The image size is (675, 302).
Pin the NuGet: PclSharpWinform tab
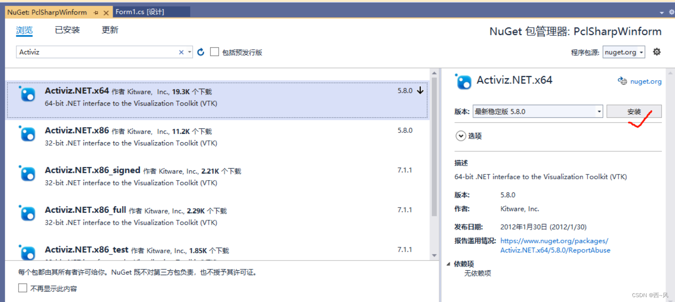[x=96, y=13]
